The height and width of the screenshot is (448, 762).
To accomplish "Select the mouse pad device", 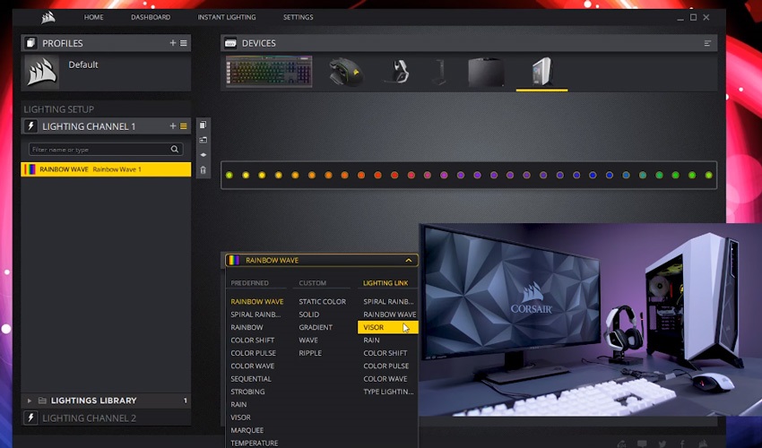I will tap(486, 72).
